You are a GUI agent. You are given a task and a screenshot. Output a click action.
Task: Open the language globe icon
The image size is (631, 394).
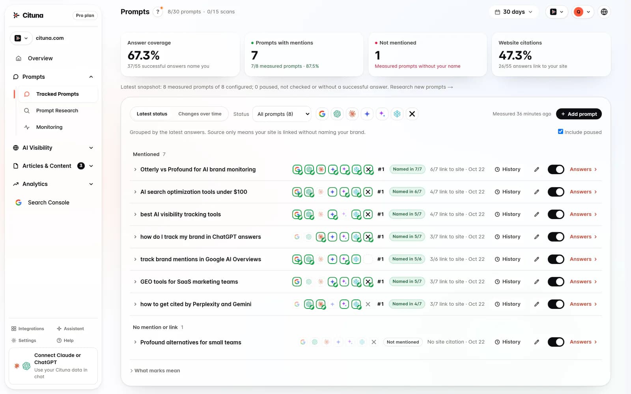click(x=604, y=12)
